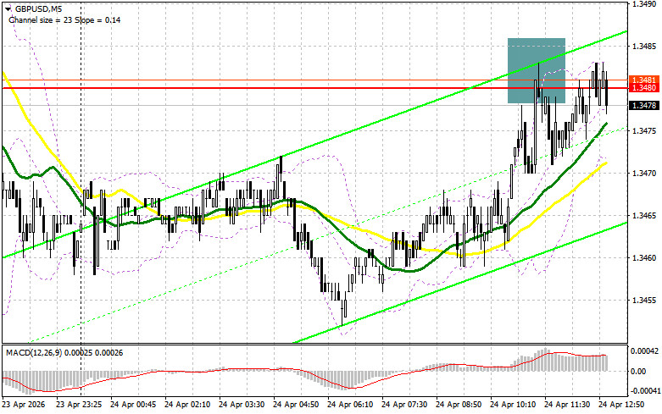Image resolution: width=662 pixels, height=414 pixels.
Task: Click the 0.00042 MACD scale value
Action: click(644, 351)
